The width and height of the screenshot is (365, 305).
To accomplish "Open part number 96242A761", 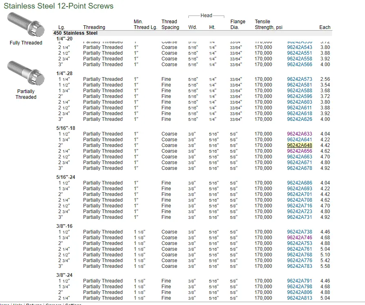I will (299, 249).
